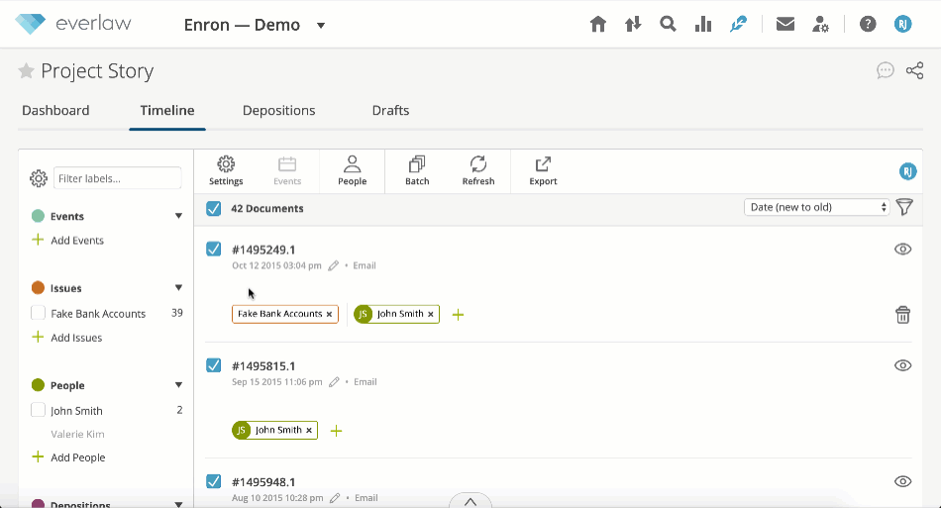
Task: Focus the Filter labels input field
Action: pos(118,178)
